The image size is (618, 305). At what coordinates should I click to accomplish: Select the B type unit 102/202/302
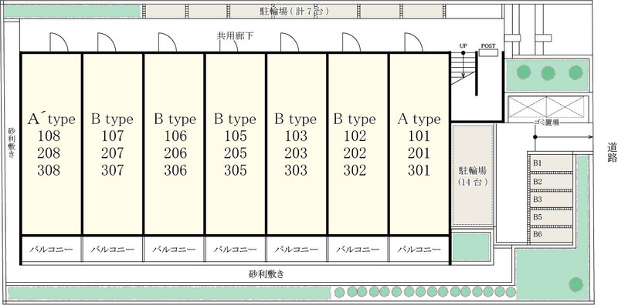click(358, 144)
